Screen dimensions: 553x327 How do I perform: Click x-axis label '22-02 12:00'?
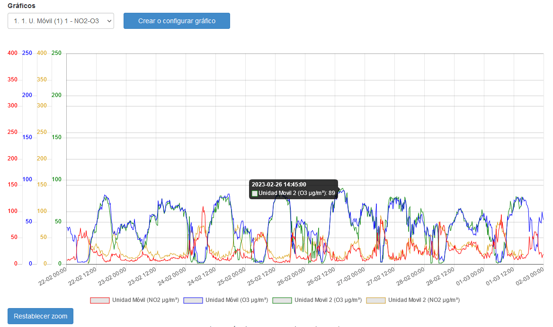[83, 277]
